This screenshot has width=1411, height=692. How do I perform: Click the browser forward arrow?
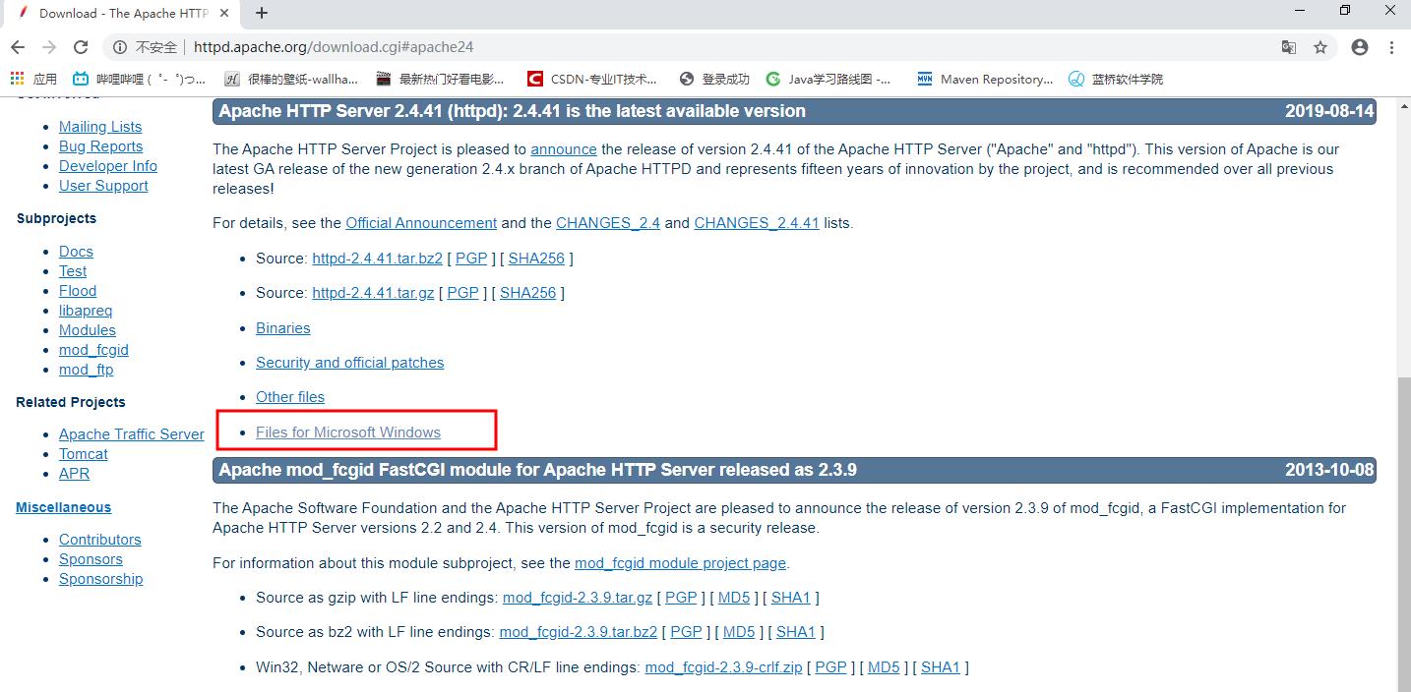49,47
